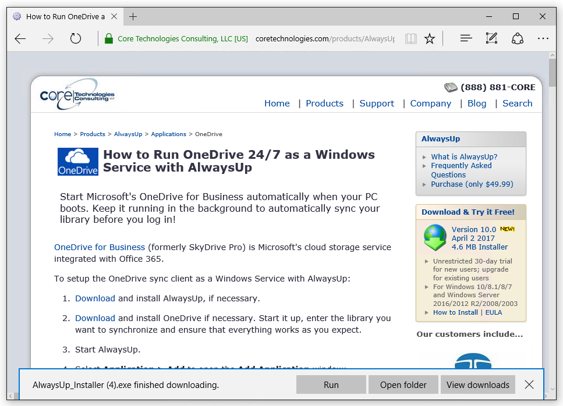
Task: Click the NEW! badge next to Version 10.0
Action: [507, 229]
